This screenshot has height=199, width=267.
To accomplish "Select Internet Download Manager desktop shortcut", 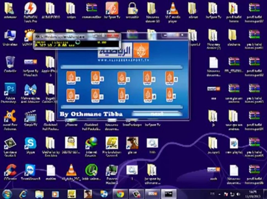I will point(91,147).
